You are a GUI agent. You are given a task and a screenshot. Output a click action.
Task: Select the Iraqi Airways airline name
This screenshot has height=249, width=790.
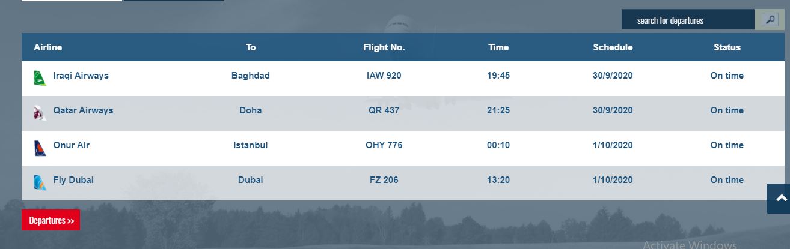[81, 76]
